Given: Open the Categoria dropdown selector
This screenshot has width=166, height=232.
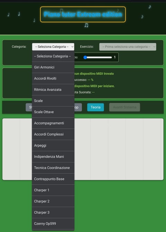Looking at the screenshot, I should [x=53, y=47].
